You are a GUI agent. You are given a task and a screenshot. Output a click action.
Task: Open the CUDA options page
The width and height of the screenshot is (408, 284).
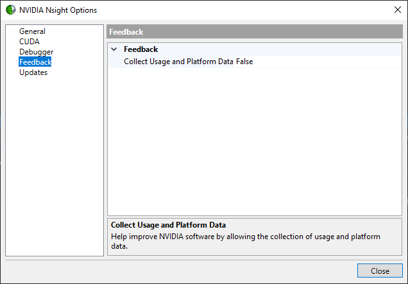[30, 42]
